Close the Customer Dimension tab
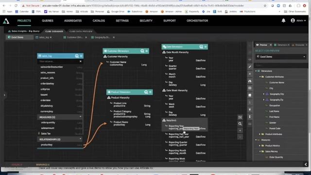This screenshot has height=175, width=311. click(86, 37)
